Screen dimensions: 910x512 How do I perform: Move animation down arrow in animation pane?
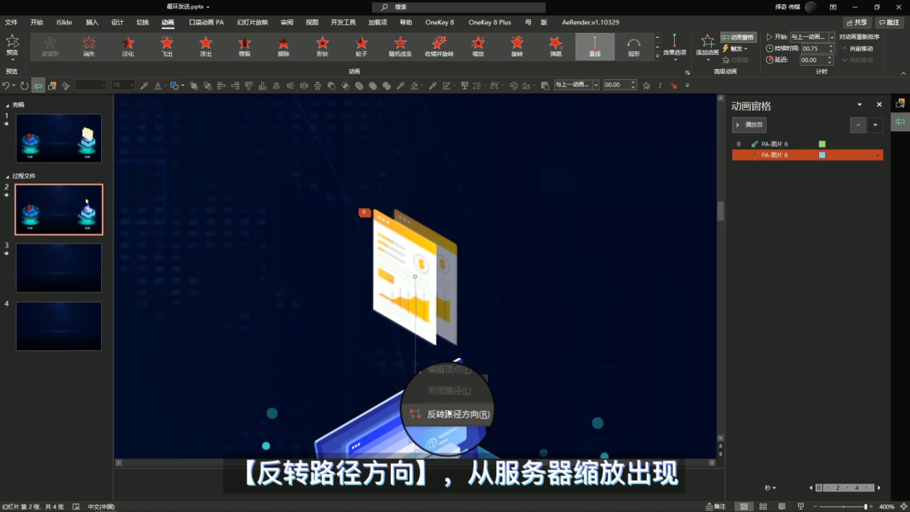point(875,125)
